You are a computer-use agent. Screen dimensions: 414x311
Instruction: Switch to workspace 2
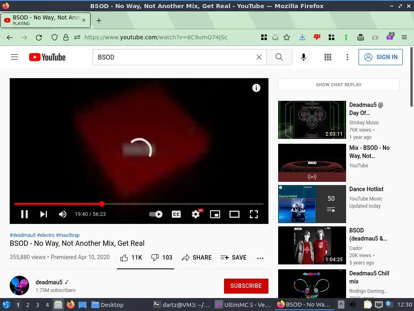pyautogui.click(x=28, y=305)
